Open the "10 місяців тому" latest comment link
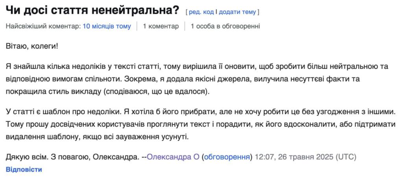413x194 pixels. [x=107, y=26]
